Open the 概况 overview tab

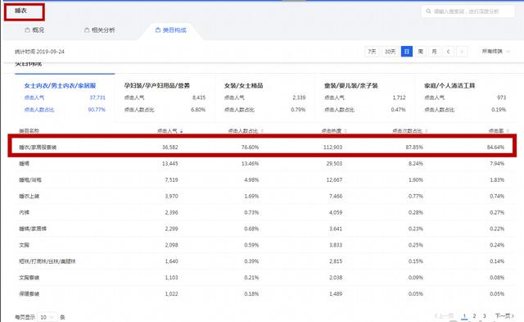34,30
